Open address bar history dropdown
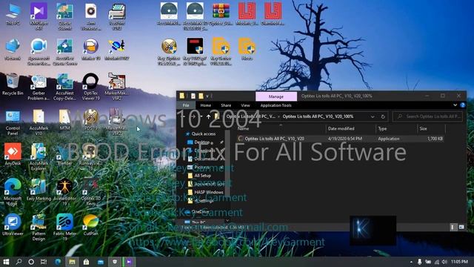This screenshot has width=474, height=267. pyautogui.click(x=373, y=116)
